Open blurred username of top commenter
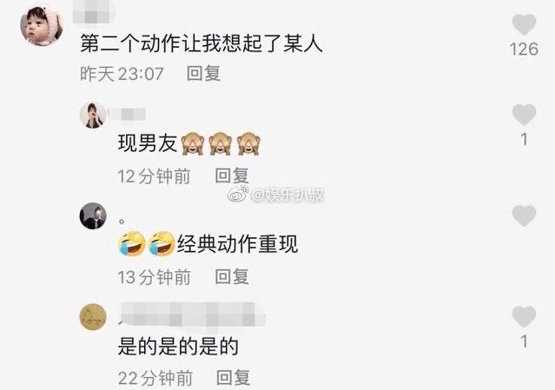 tap(95, 13)
